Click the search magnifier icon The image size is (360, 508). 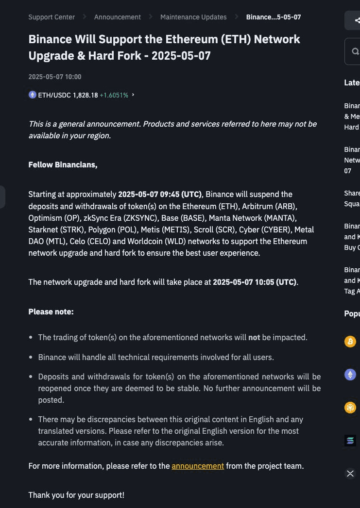355,51
